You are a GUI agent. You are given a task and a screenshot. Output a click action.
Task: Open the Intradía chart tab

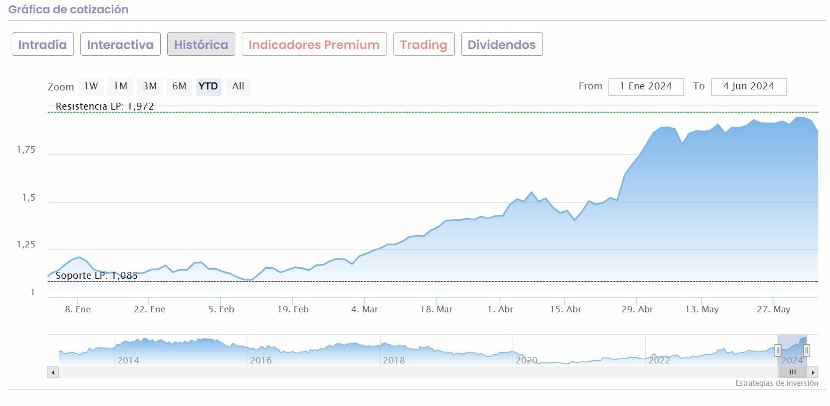pyautogui.click(x=43, y=45)
